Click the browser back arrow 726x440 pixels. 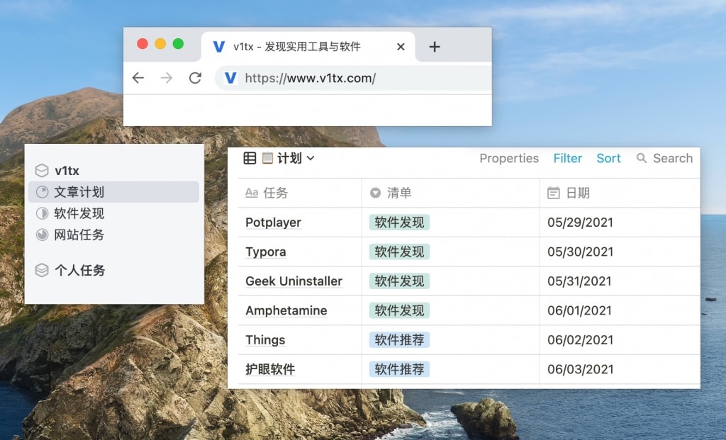pyautogui.click(x=138, y=78)
